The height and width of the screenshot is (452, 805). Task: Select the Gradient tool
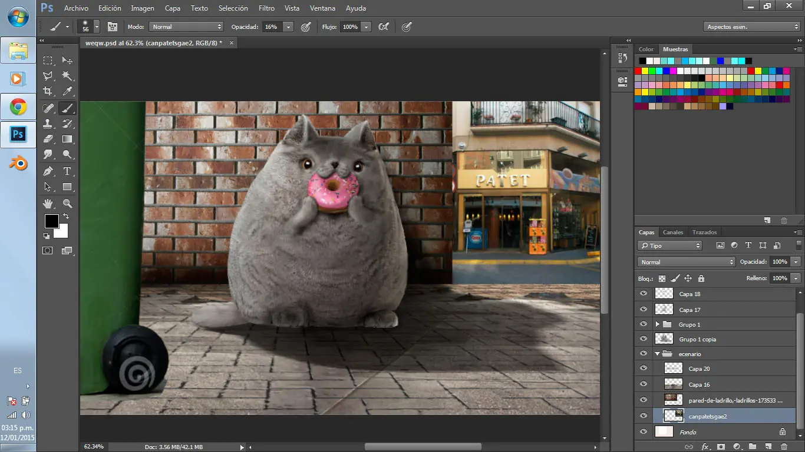click(x=67, y=139)
